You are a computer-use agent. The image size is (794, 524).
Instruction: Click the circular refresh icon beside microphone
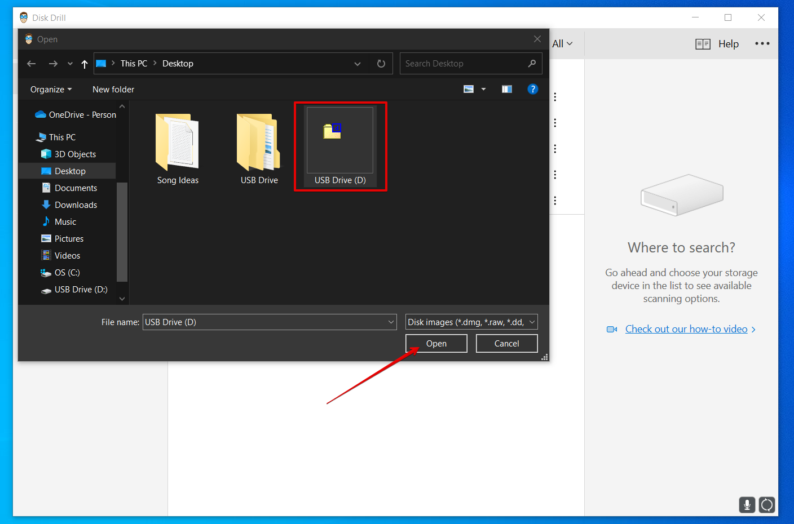click(x=767, y=505)
